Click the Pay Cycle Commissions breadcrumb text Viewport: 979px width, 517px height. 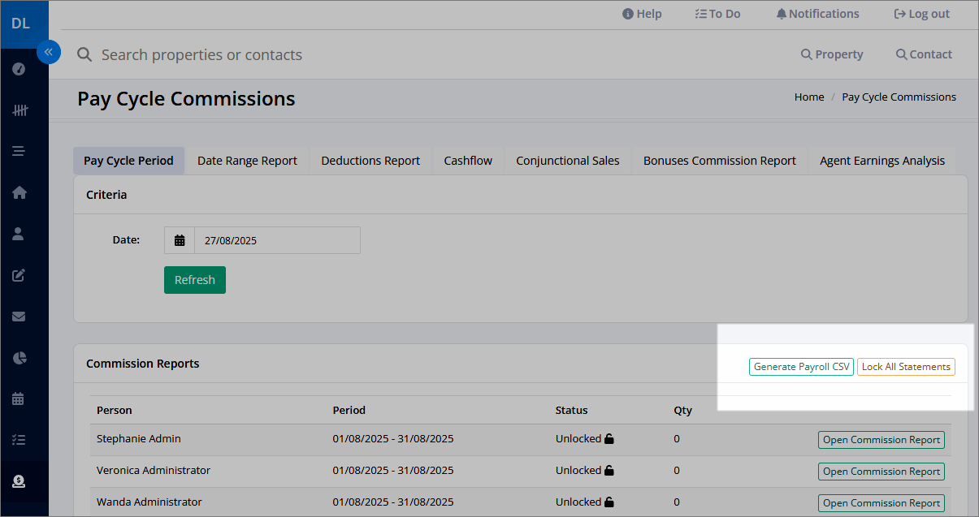[899, 97]
